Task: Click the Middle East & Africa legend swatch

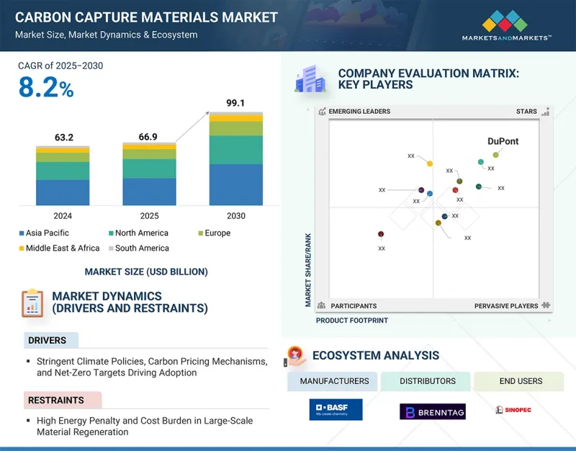Action: tap(22, 249)
